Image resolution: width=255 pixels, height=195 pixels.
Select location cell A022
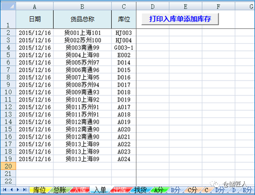pos(124,144)
